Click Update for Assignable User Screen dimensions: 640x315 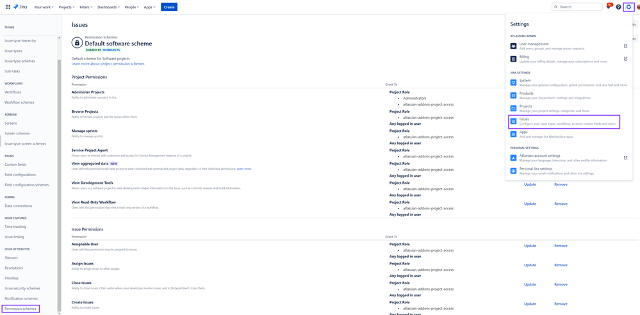(x=530, y=246)
